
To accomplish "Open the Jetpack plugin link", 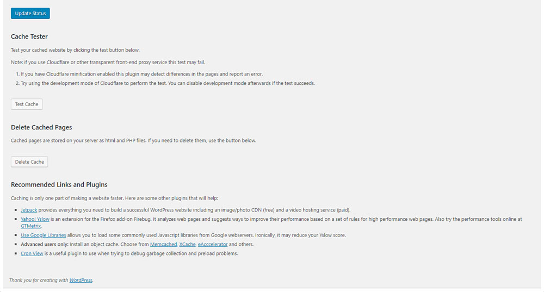I will [29, 210].
